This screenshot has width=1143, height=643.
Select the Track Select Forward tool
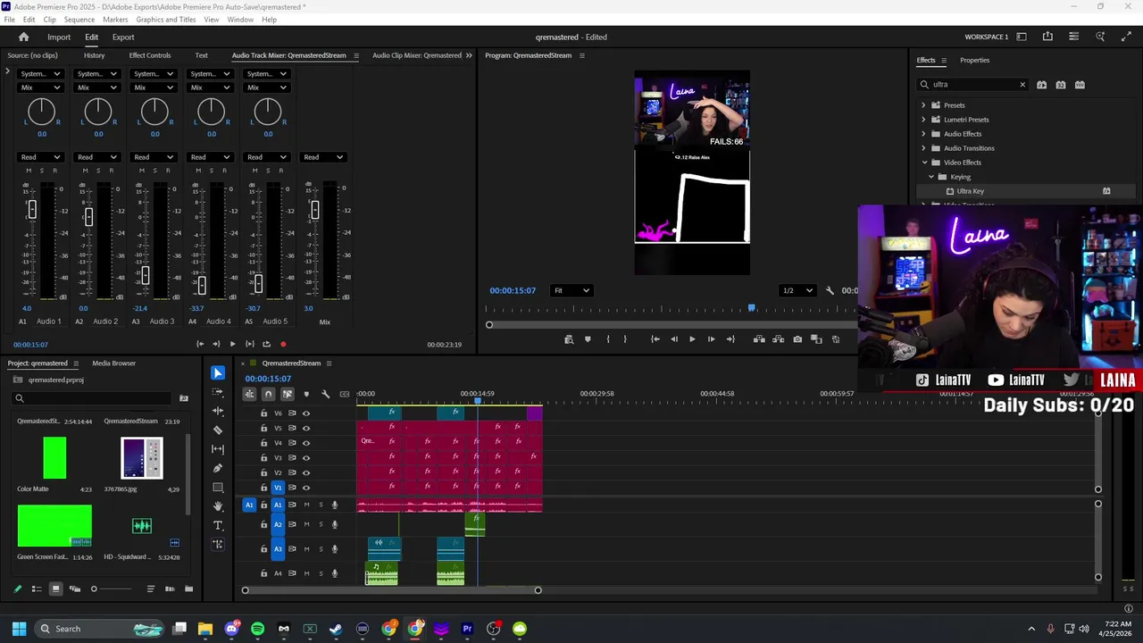click(x=218, y=392)
